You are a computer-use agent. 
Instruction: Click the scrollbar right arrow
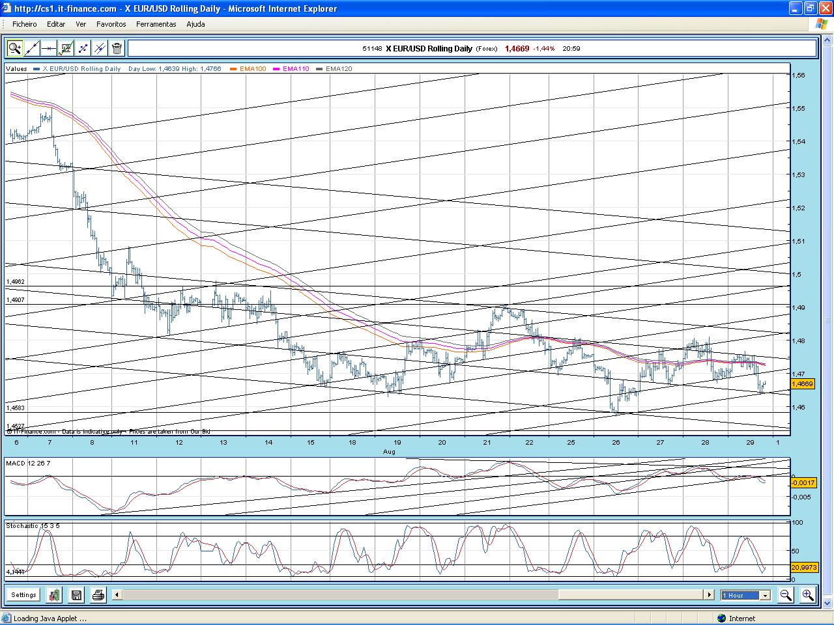click(709, 594)
